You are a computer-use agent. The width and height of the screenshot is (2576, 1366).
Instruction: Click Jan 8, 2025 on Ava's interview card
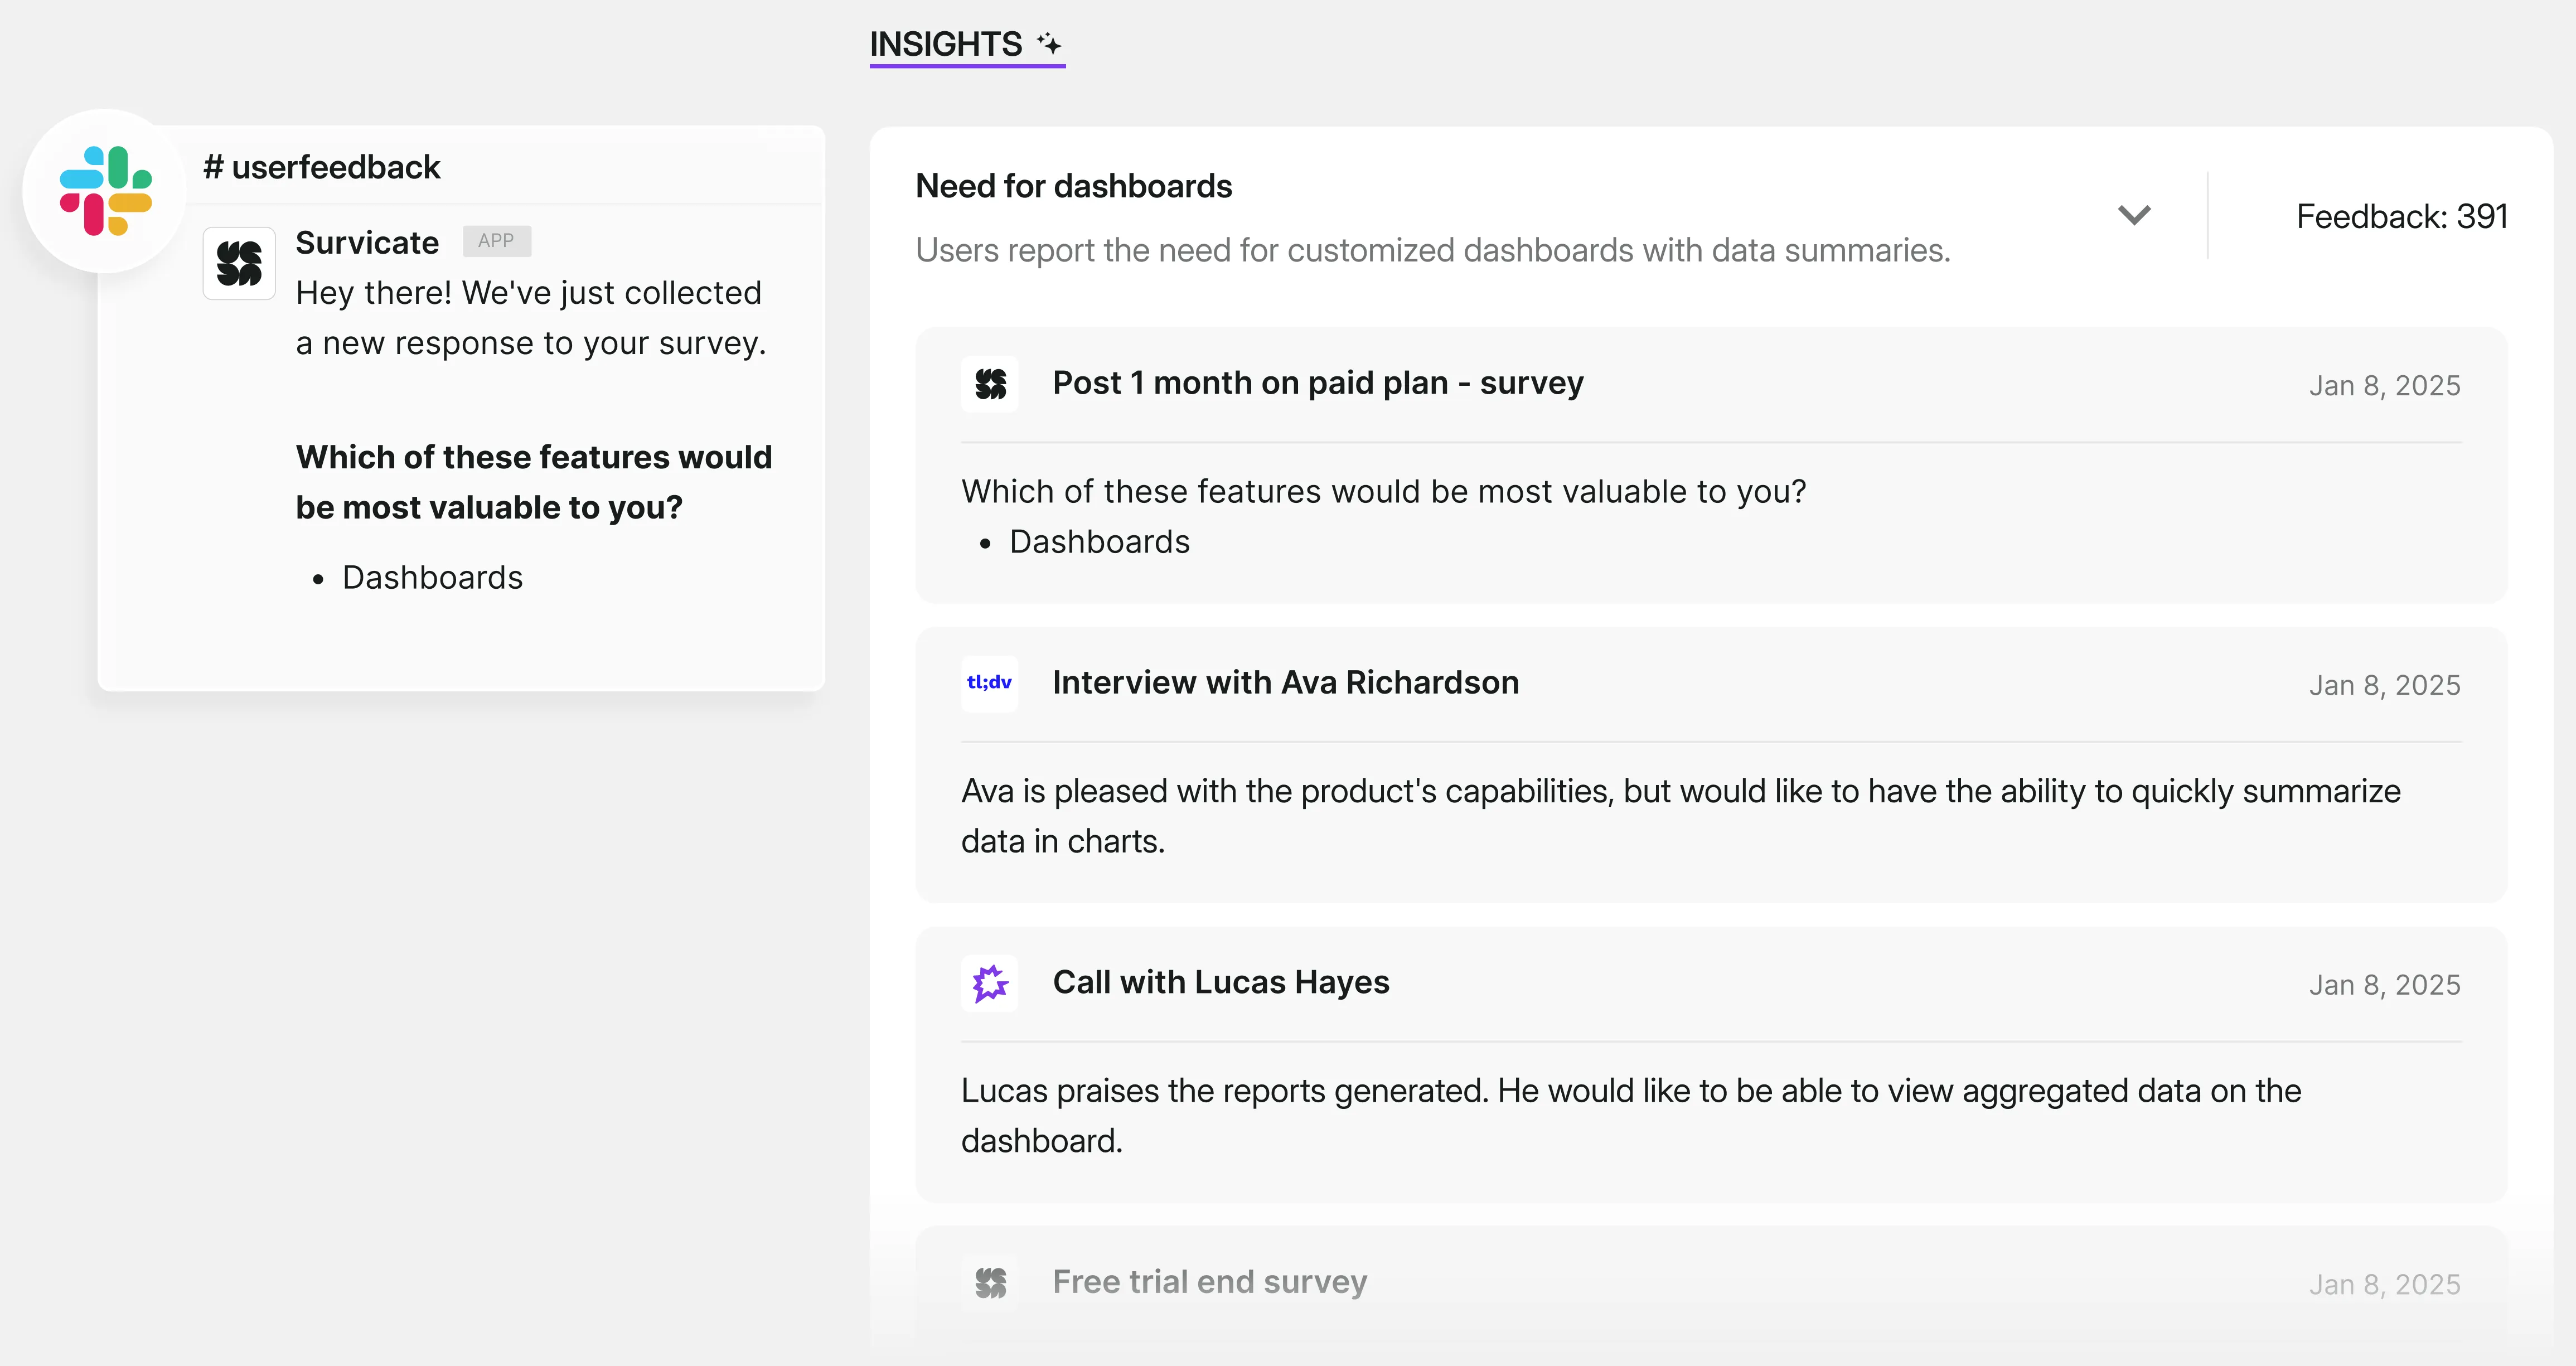tap(2385, 684)
